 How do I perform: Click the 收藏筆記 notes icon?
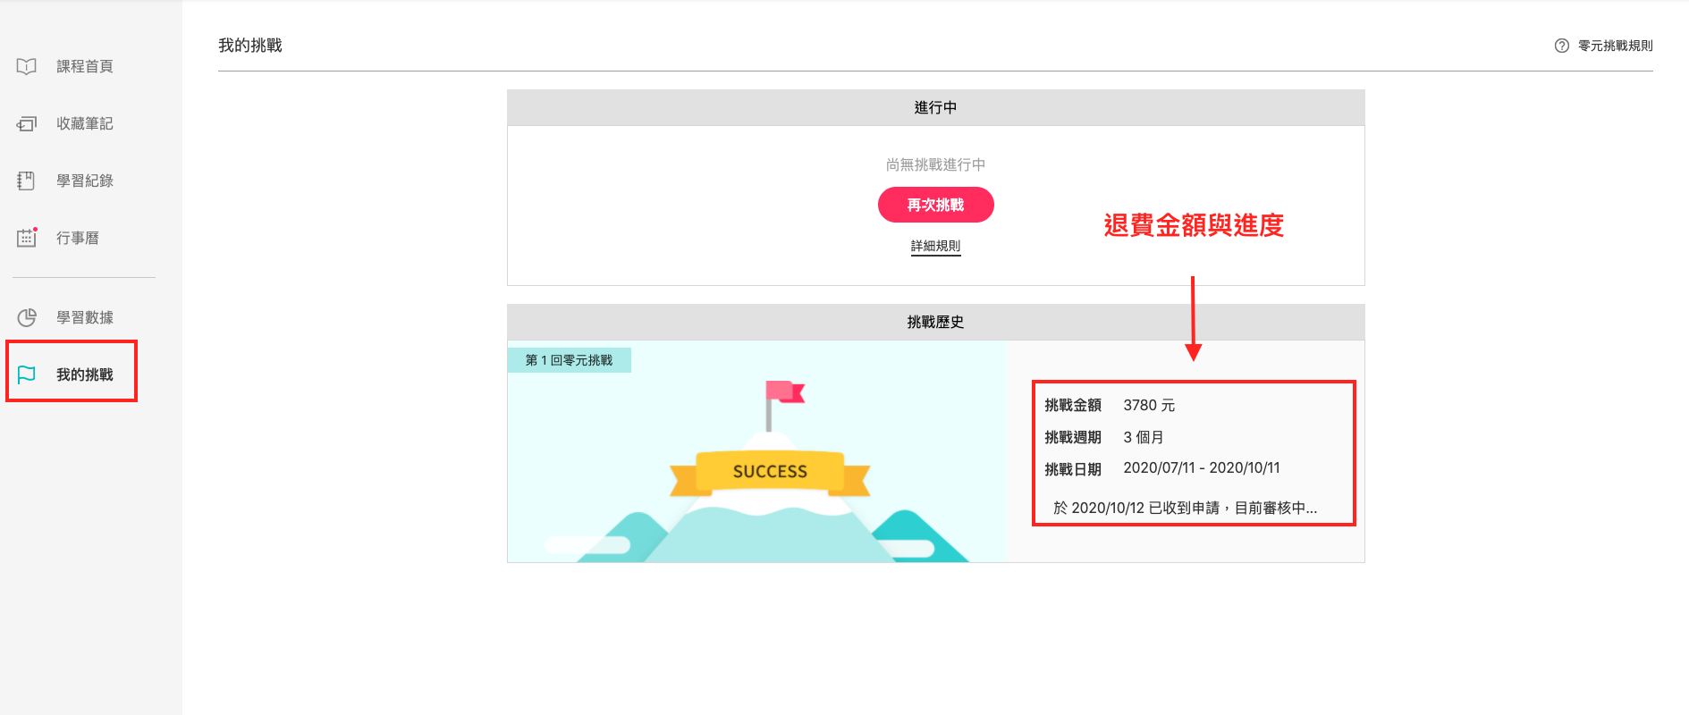click(x=27, y=123)
